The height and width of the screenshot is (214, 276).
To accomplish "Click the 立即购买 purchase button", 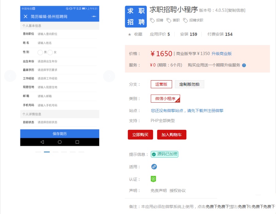I will pos(140,134).
